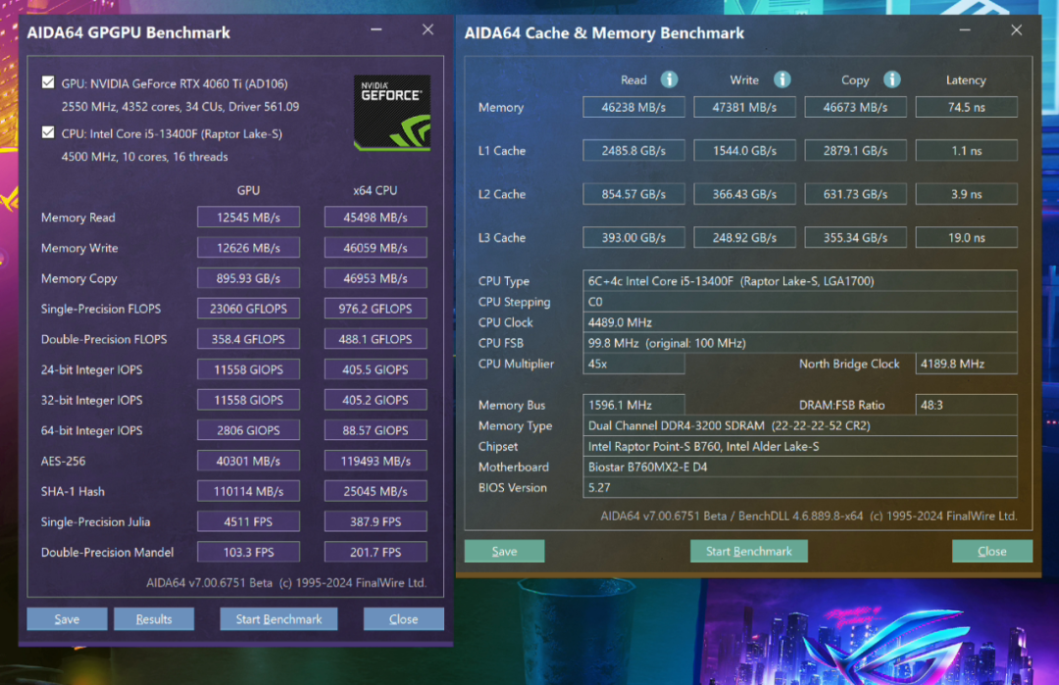Minimize the GPGPU Benchmark window

coord(377,29)
